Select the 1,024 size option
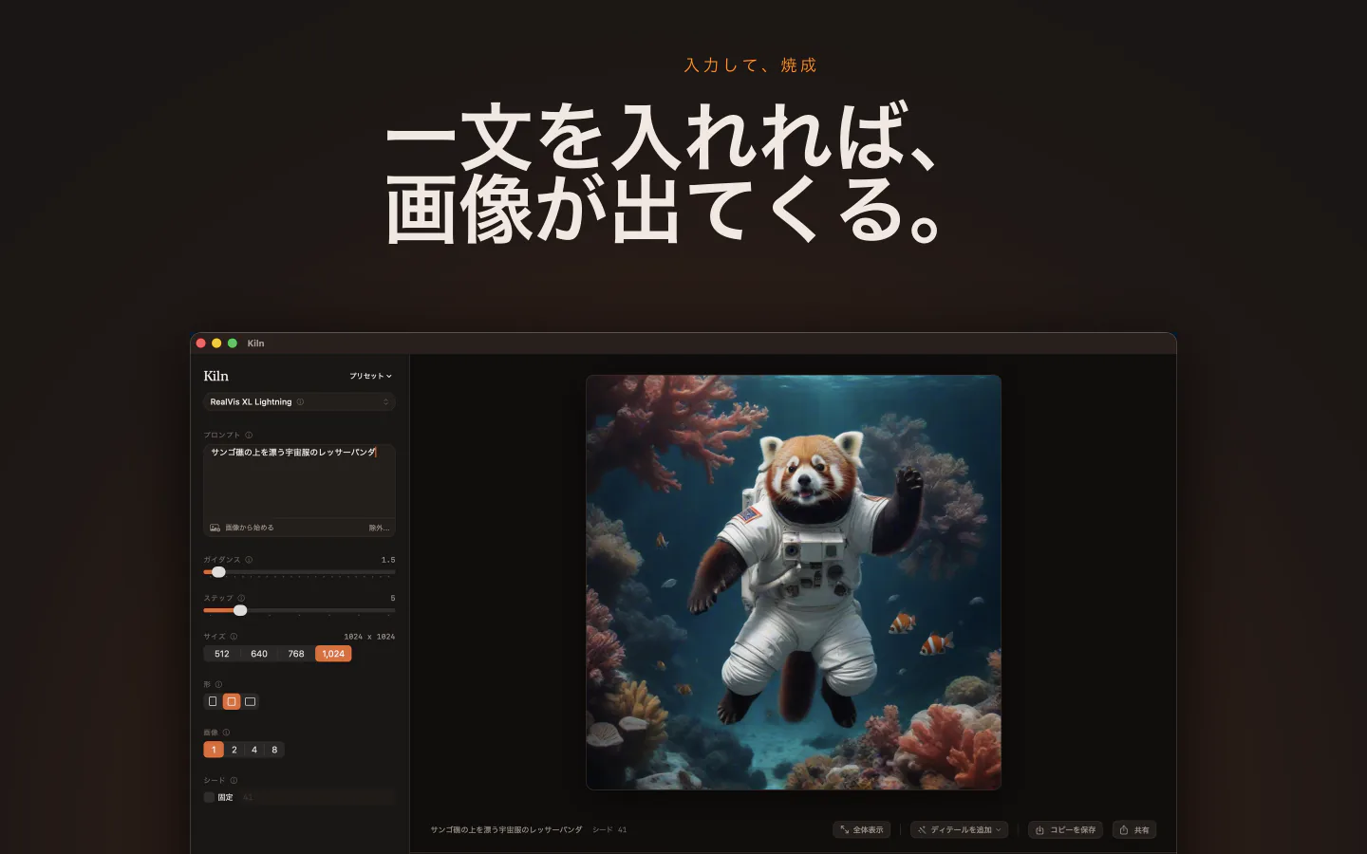Image resolution: width=1367 pixels, height=854 pixels. coord(333,654)
